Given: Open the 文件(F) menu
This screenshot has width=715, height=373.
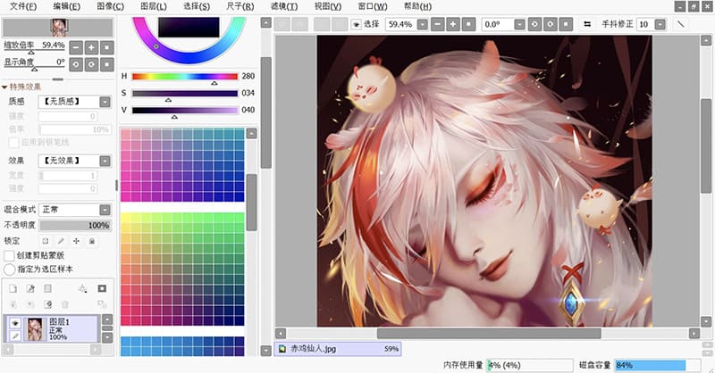Looking at the screenshot, I should pyautogui.click(x=23, y=6).
